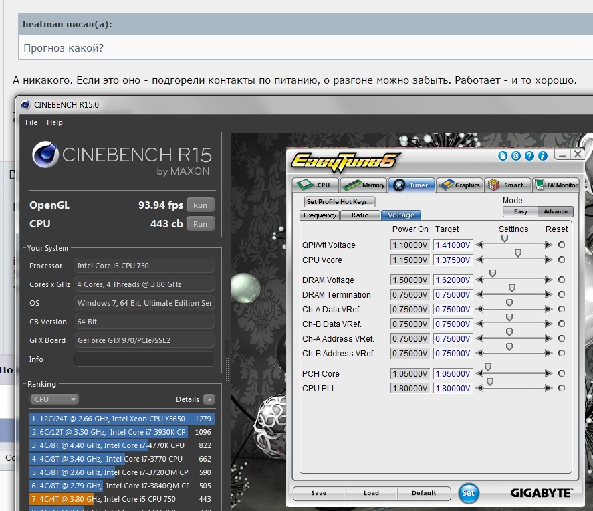Select the Frequency sub-tab

(x=320, y=215)
